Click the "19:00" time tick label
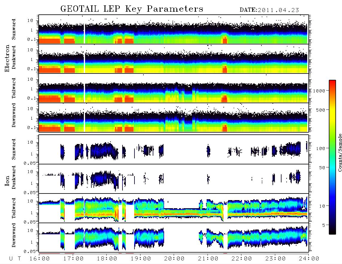The width and height of the screenshot is (342, 264). (141, 259)
